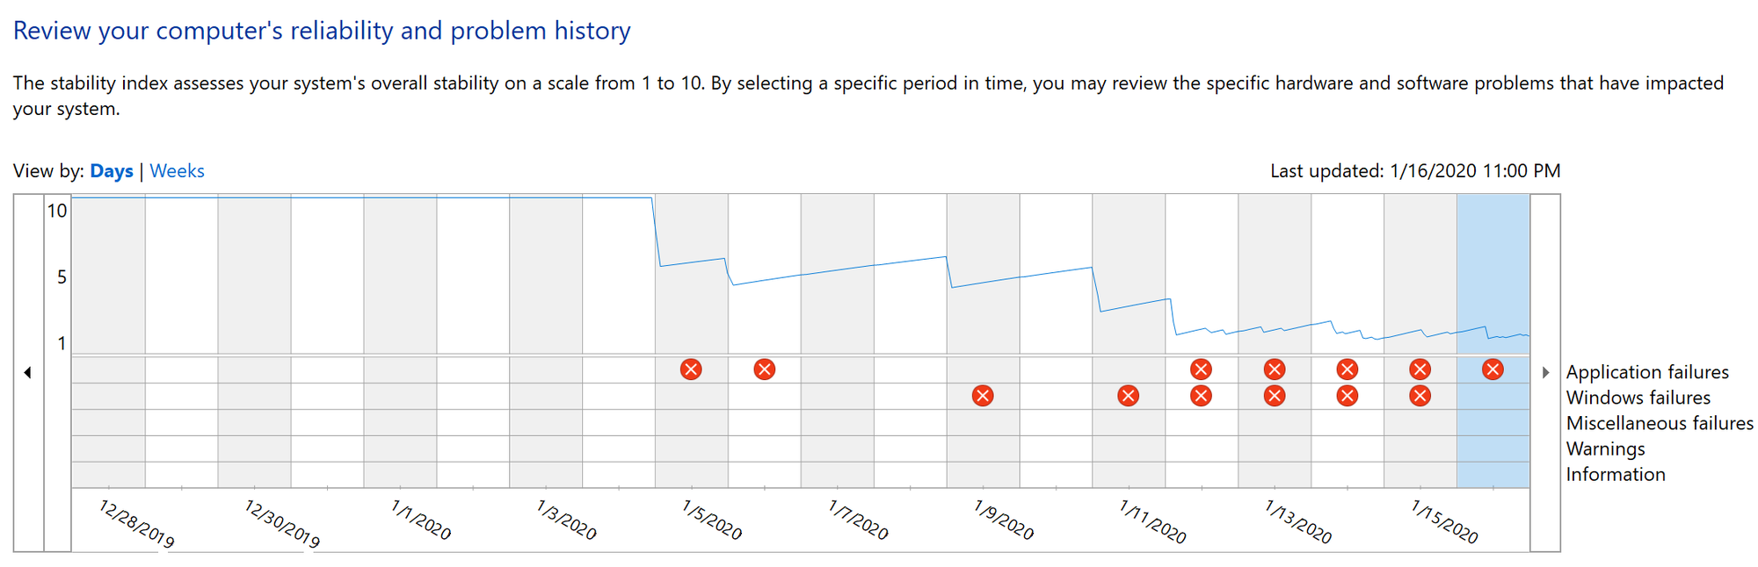Select the Days view option
Screen dimensions: 1758x567
tap(112, 171)
